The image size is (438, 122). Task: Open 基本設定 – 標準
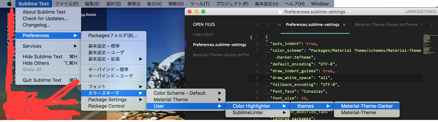pyautogui.click(x=114, y=46)
